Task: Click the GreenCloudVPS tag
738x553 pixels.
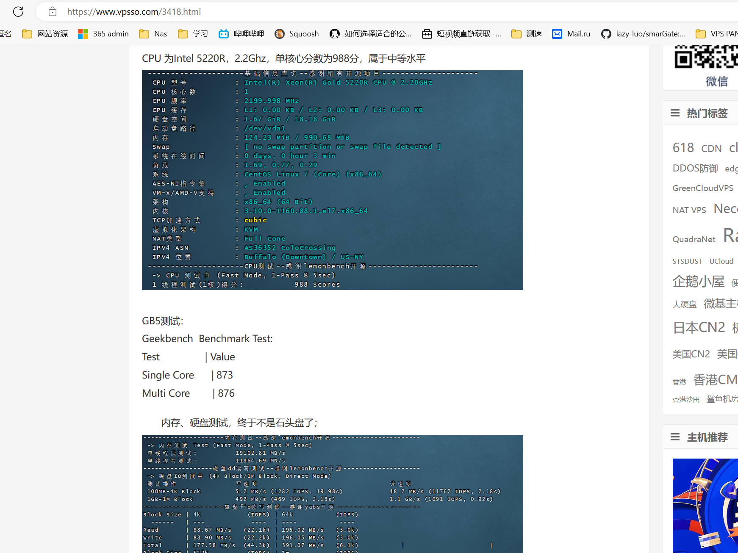Action: click(x=702, y=188)
